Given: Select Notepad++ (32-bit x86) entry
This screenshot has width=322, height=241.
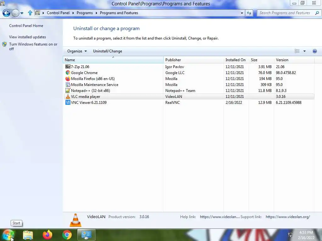Looking at the screenshot, I should point(90,91).
